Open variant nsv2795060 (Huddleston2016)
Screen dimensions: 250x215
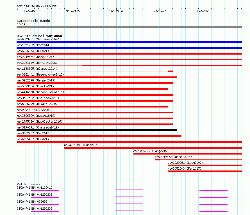point(40,121)
